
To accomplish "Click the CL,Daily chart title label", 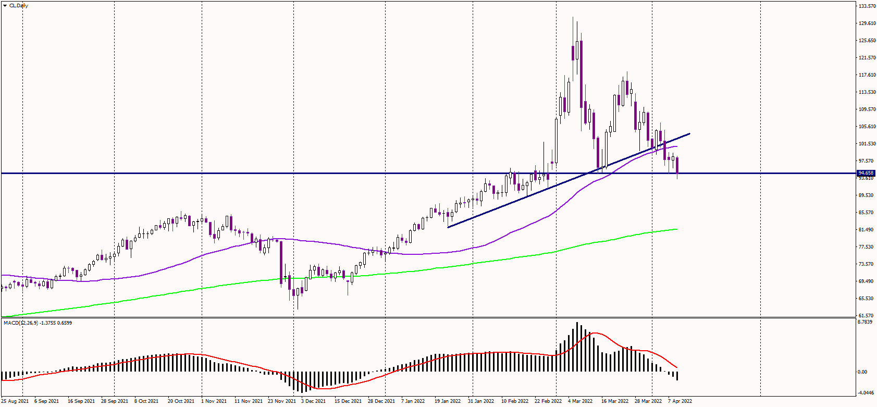I will click(19, 6).
